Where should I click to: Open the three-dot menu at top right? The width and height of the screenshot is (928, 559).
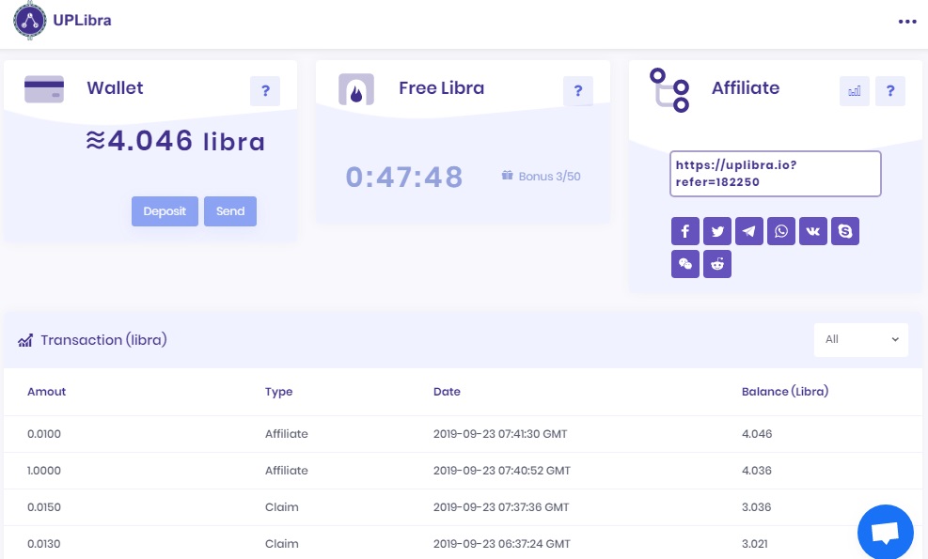[x=906, y=22]
